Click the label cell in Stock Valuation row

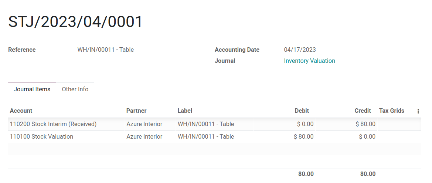point(206,137)
